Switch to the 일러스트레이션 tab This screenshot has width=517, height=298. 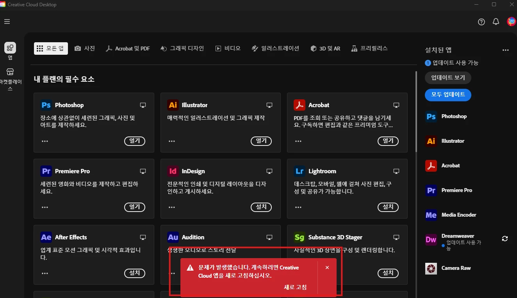tap(276, 48)
